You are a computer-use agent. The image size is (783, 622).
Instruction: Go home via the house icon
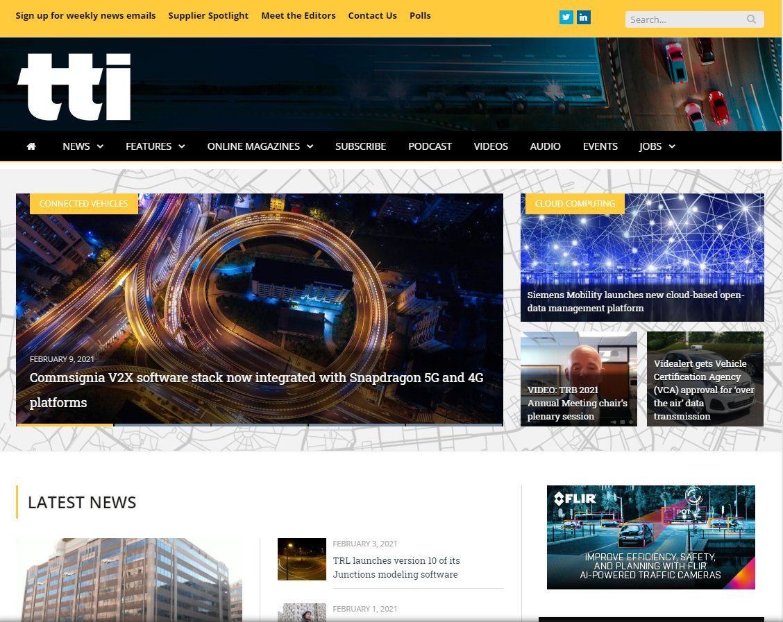(31, 146)
